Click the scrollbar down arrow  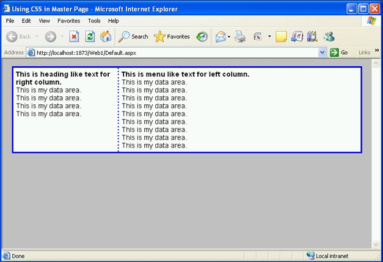[x=376, y=244]
